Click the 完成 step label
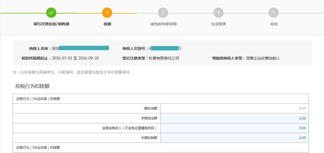 [x=274, y=24]
